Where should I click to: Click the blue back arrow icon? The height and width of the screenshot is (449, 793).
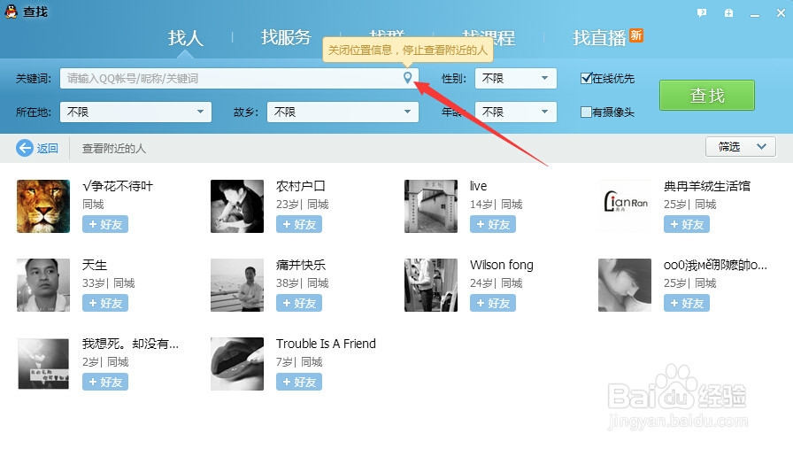click(24, 148)
